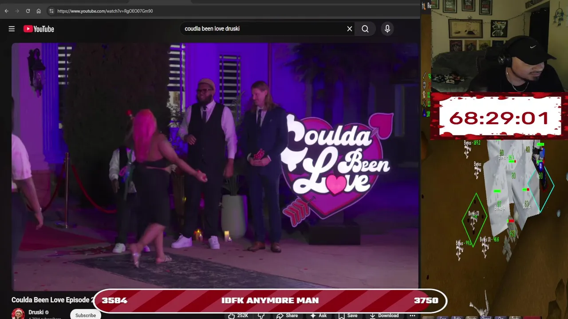568x319 pixels.
Task: View site information icon in address bar
Action: pyautogui.click(x=51, y=11)
